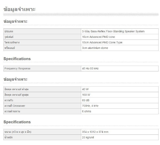Click the 'ความถี่ Crossover' label cell
This screenshot has height=145, width=160.
[x=42, y=106]
